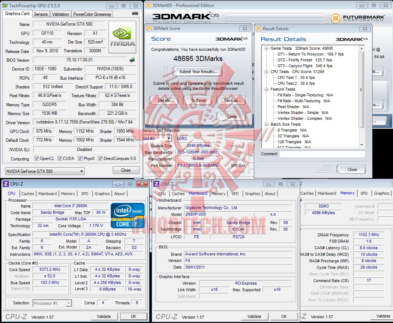Screen dimensions: 393x323
Task: Toggle the DirectCompute 5.0 checkbox
Action: (x=100, y=159)
